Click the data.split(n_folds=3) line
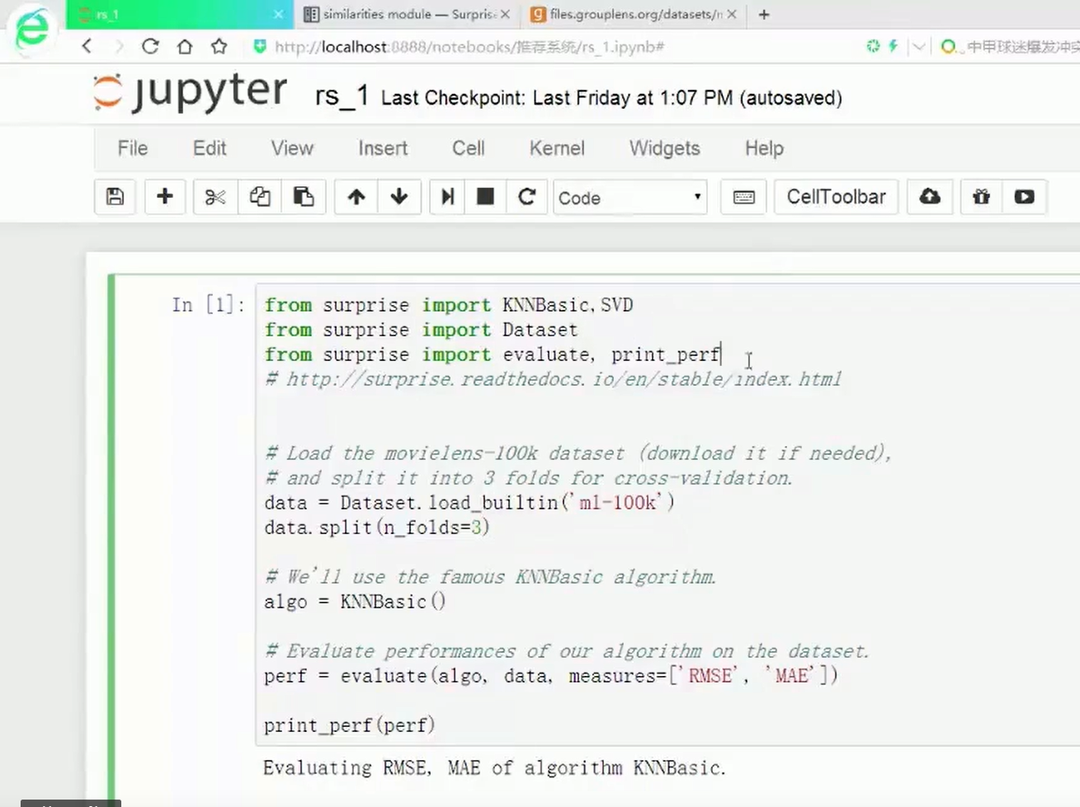 (377, 528)
